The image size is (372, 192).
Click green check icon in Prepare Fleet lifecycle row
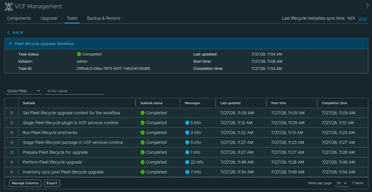(x=143, y=152)
